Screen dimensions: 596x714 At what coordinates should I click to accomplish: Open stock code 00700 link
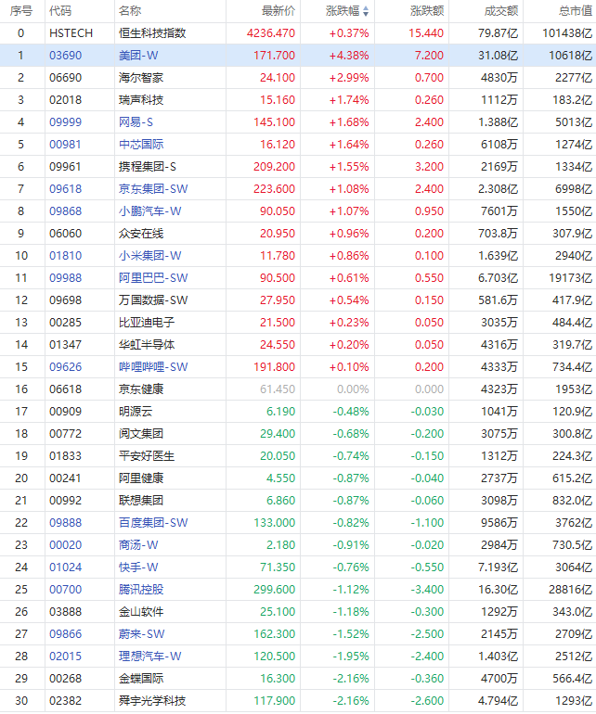(x=66, y=590)
